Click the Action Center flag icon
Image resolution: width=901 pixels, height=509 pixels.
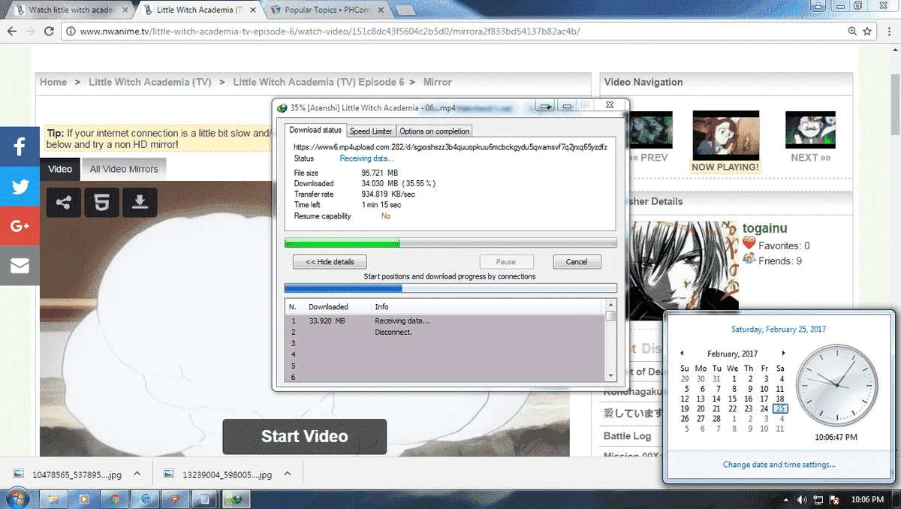(833, 499)
